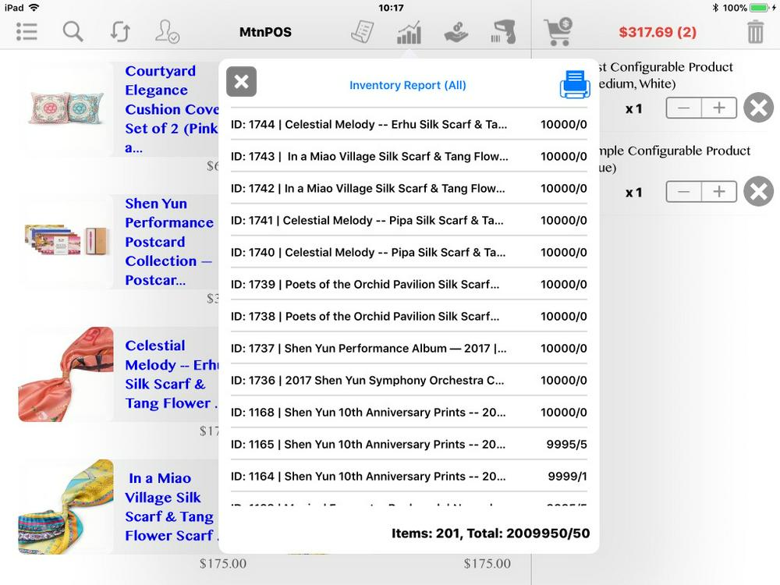Select inventory row ID: 1742
The image size is (780, 585).
[409, 188]
